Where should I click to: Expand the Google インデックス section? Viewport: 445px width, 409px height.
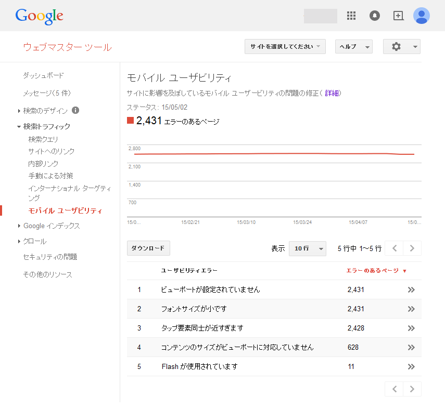pyautogui.click(x=19, y=226)
